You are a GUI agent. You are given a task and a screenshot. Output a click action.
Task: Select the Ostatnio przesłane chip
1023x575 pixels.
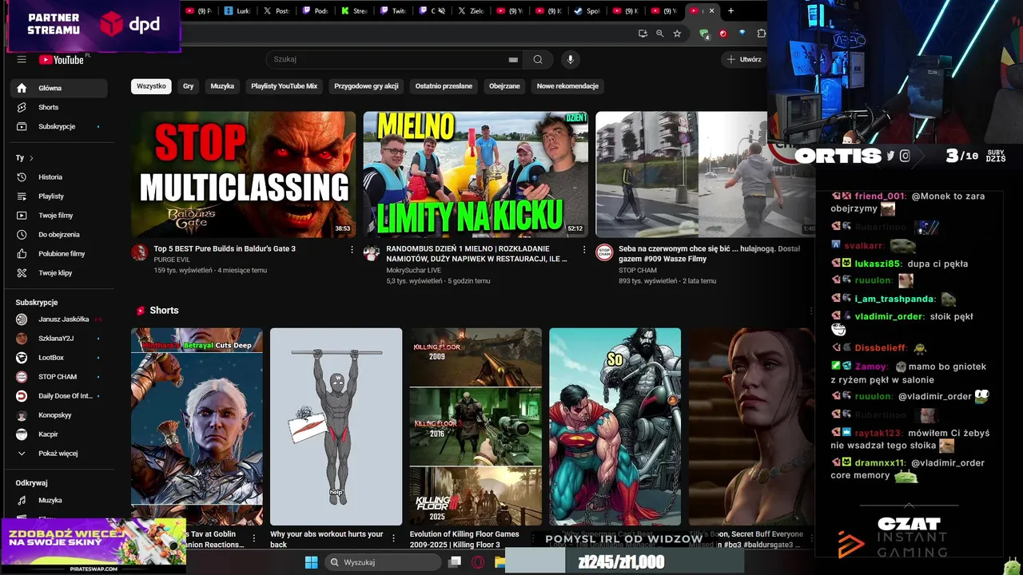pos(444,86)
